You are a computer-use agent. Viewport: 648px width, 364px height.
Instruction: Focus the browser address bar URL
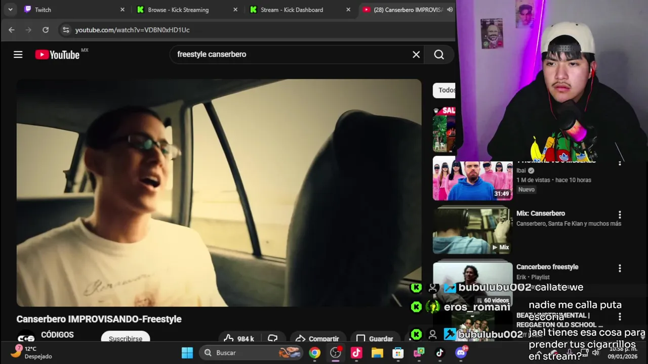click(x=133, y=30)
